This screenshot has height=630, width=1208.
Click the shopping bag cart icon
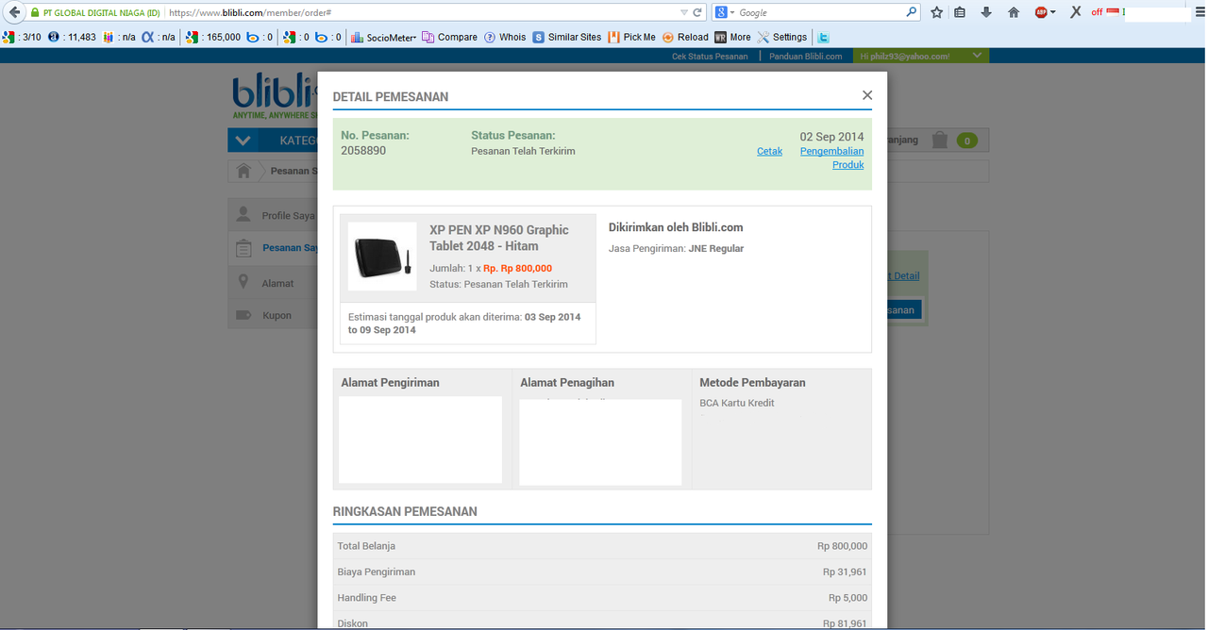pyautogui.click(x=939, y=141)
